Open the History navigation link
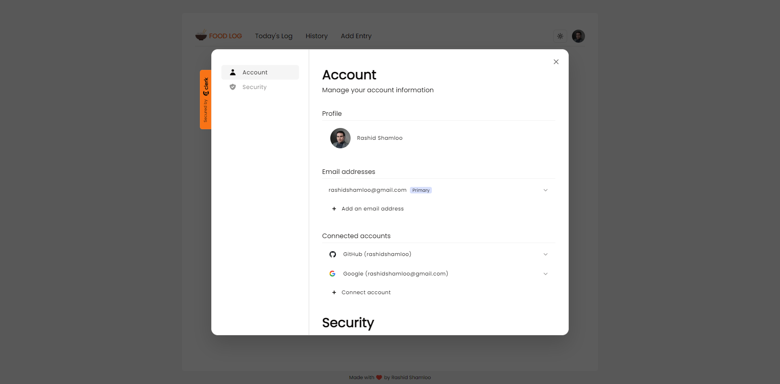This screenshot has width=780, height=384. (316, 36)
